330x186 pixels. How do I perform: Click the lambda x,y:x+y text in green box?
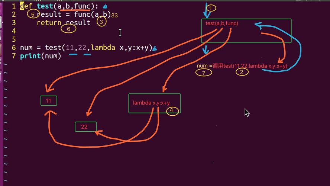[151, 103]
